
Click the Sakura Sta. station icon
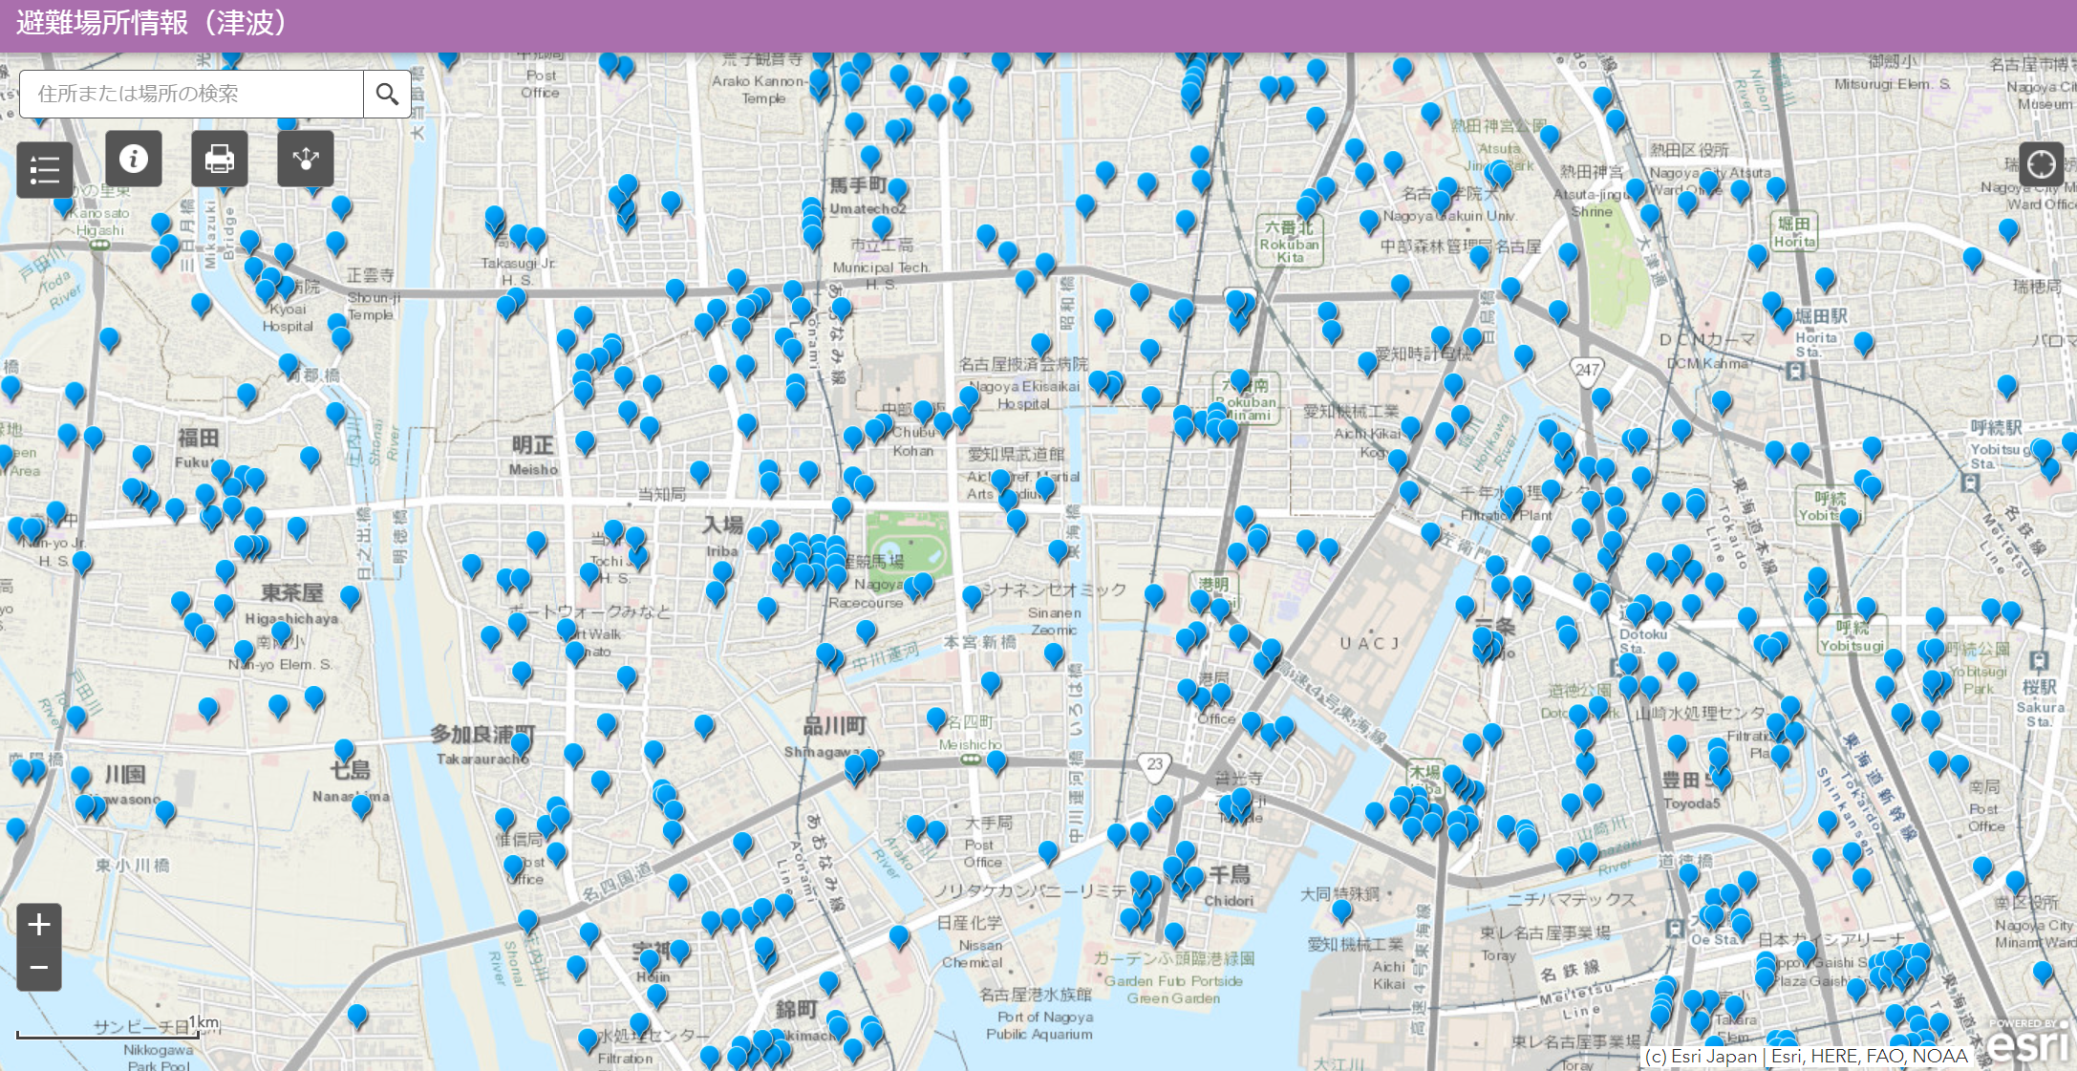[x=2039, y=660]
